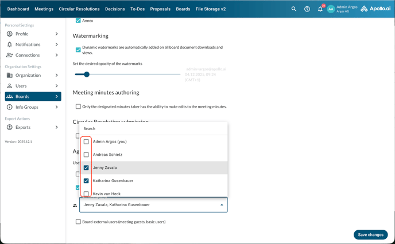
Task: Click the watermark opacity slider handle
Action: [87, 74]
